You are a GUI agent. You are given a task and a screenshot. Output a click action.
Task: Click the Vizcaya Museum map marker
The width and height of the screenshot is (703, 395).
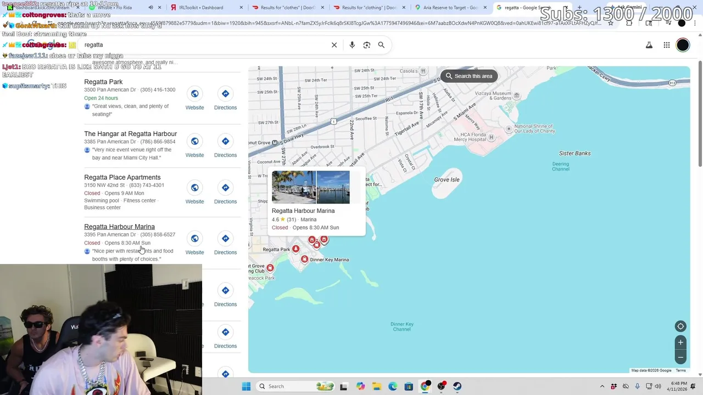click(517, 96)
